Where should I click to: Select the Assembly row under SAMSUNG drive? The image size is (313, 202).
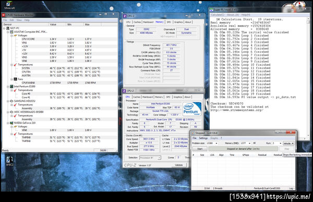[59, 108]
